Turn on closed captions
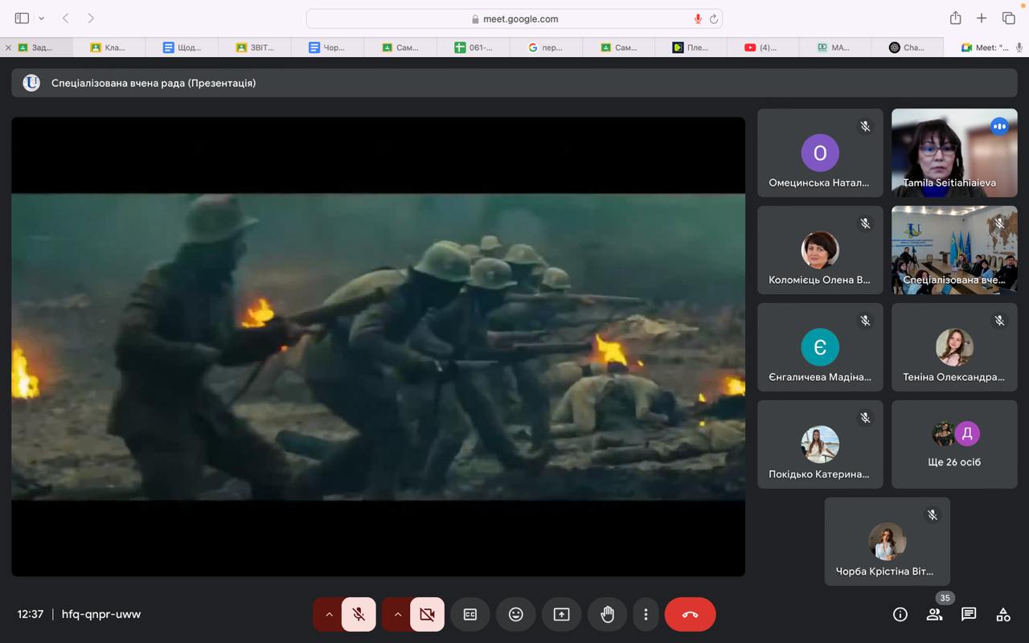This screenshot has width=1029, height=643. tap(470, 614)
